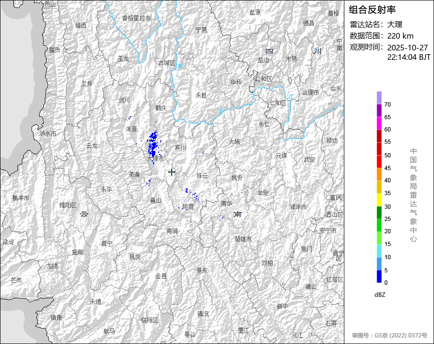The image size is (434, 344).
Task: Click the 云龙 map label
Action: (x=92, y=146)
